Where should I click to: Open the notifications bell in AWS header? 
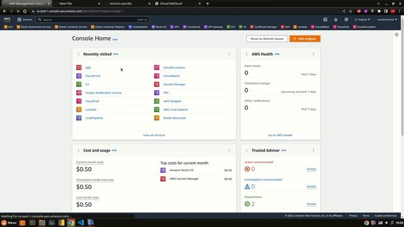coord(336,20)
